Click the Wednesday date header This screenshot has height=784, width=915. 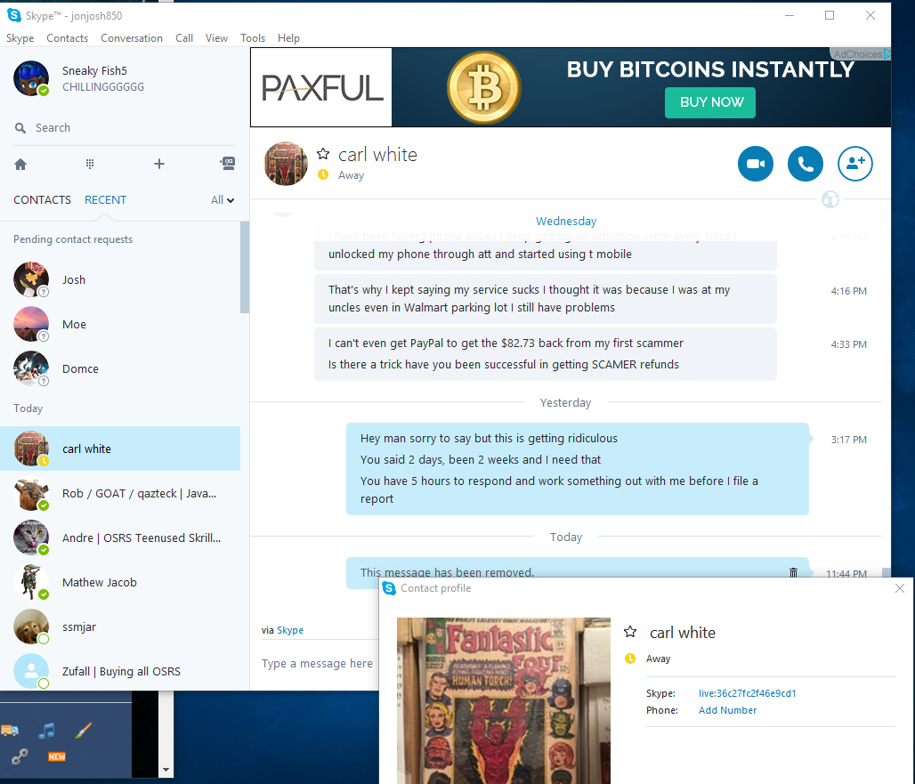[566, 221]
